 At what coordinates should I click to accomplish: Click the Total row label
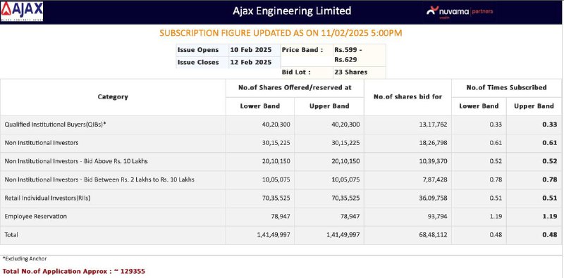click(11, 235)
